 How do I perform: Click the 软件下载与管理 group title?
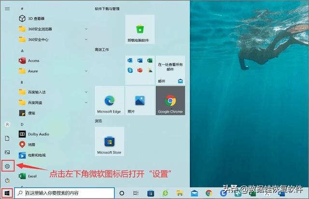[107, 9]
